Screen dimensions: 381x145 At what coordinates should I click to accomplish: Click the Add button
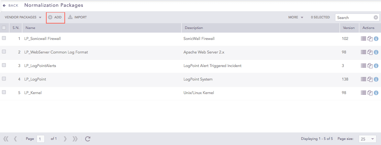[55, 17]
